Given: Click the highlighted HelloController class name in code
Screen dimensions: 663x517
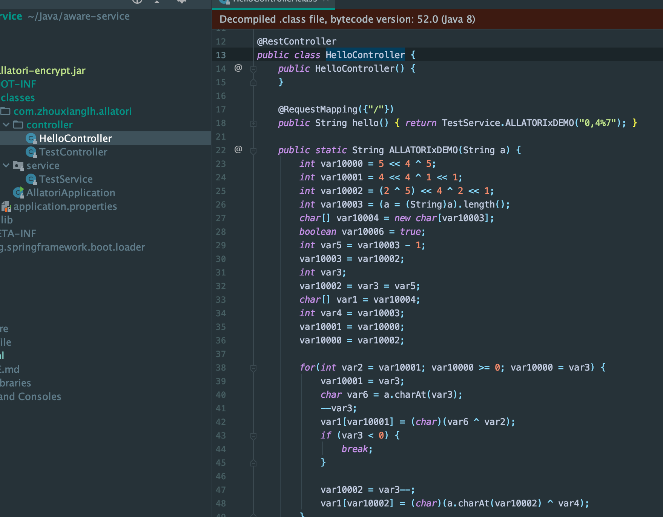Looking at the screenshot, I should pos(365,55).
